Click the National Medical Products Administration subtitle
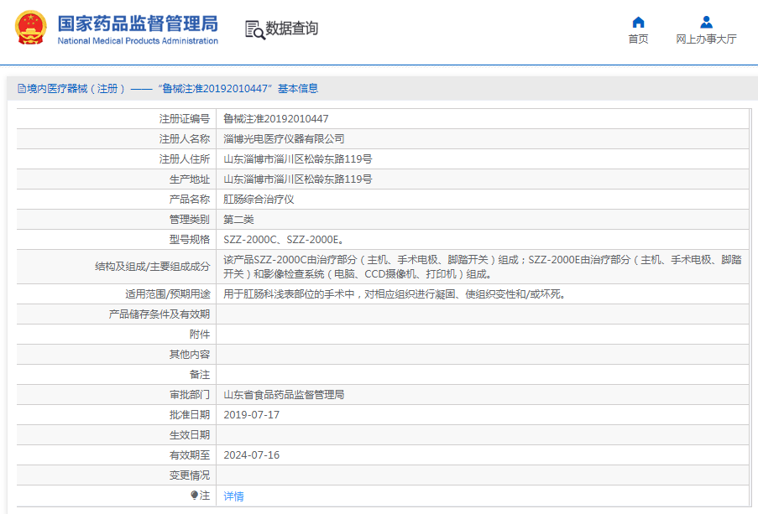The image size is (758, 514). point(138,41)
